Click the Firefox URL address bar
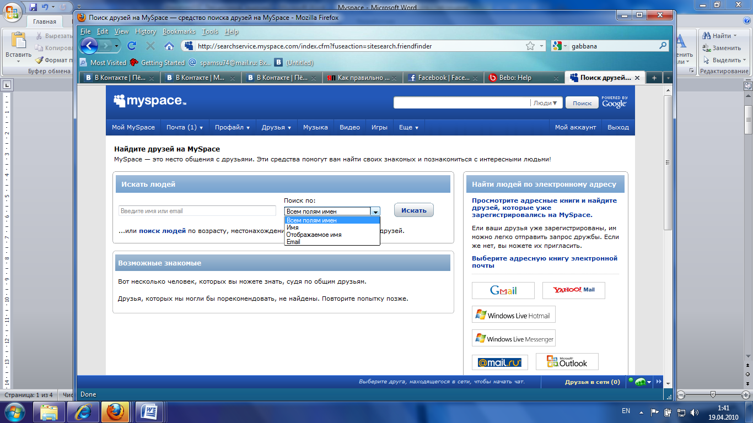The image size is (753, 423). pos(358,46)
